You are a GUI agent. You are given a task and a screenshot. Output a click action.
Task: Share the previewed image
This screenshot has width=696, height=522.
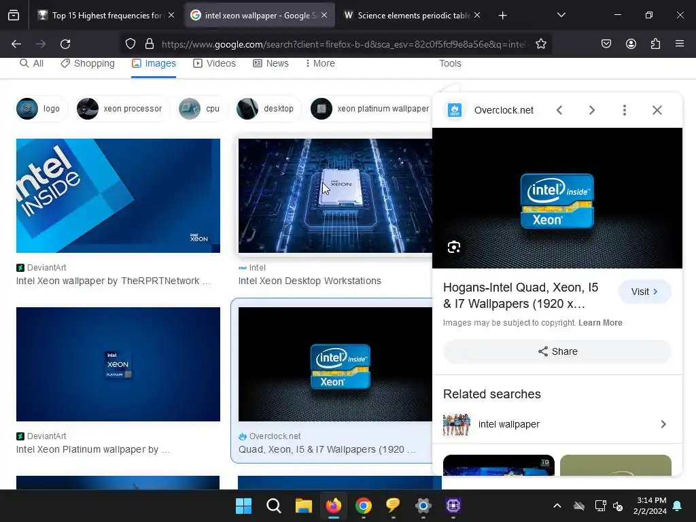557,351
